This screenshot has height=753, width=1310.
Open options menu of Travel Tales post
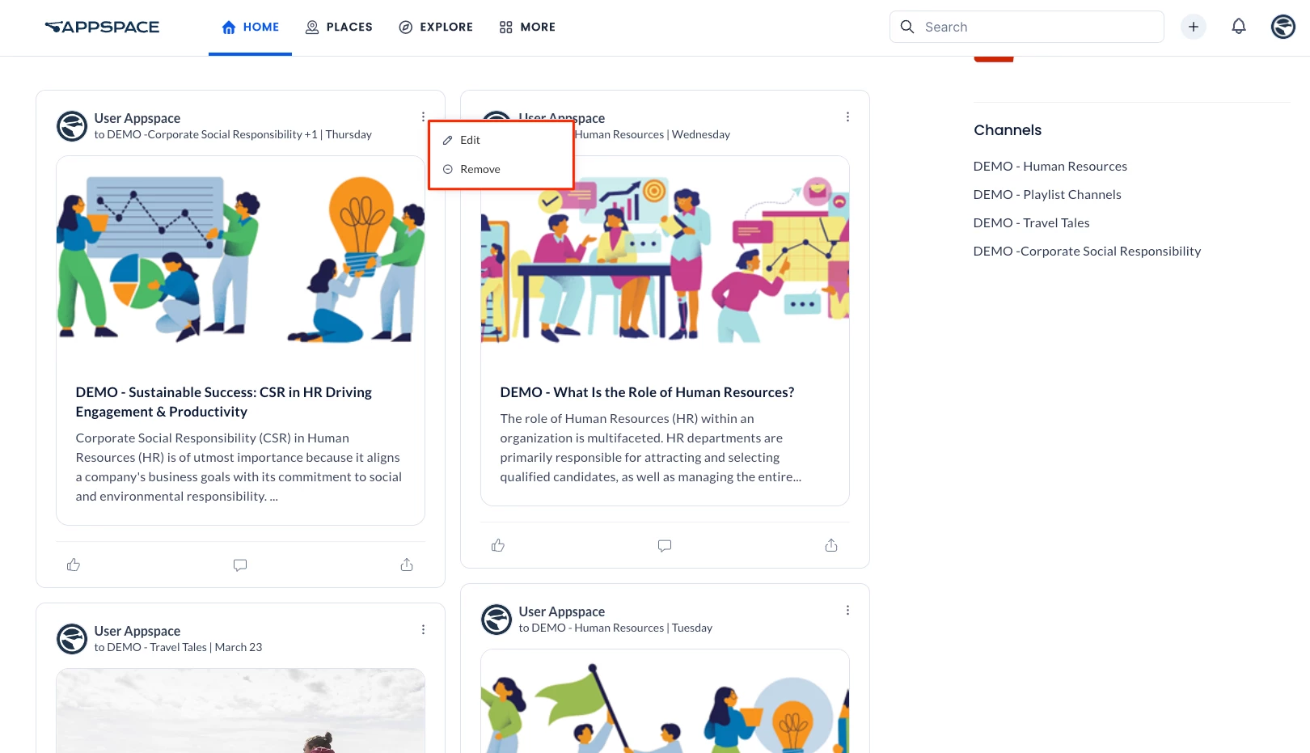click(x=423, y=630)
